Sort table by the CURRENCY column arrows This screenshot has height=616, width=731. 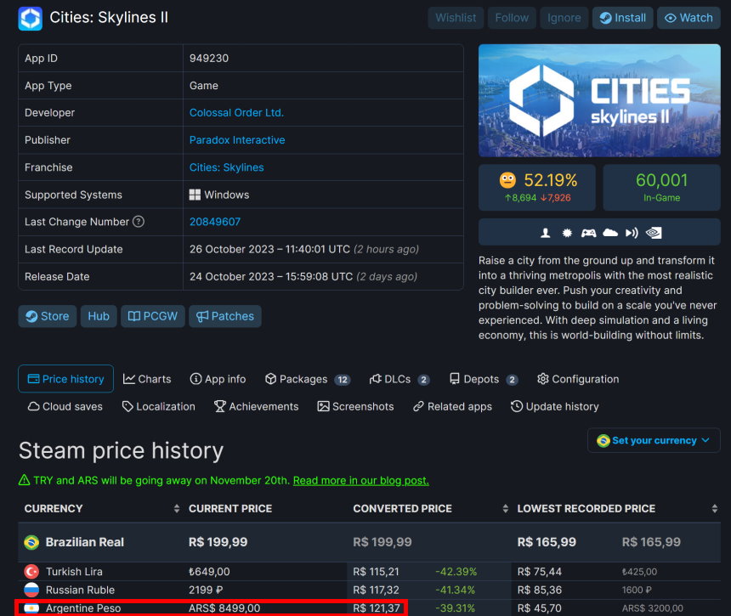(x=177, y=508)
